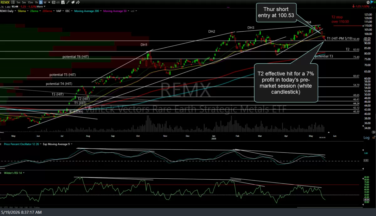Image resolution: width=376 pixels, height=216 pixels.
Task: Select the Weekly (W) timeframe
Action: click(45, 2)
